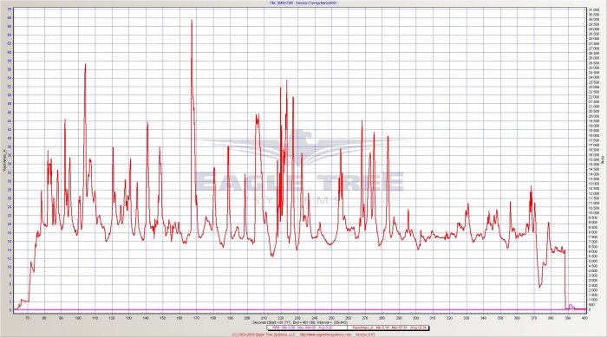The height and width of the screenshot is (337, 607).
Task: Click the Version number text in footer
Action: pos(365,334)
